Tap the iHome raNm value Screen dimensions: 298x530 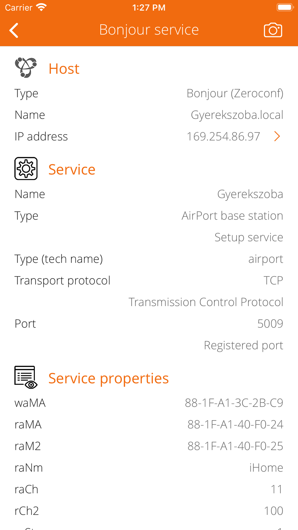point(266,467)
